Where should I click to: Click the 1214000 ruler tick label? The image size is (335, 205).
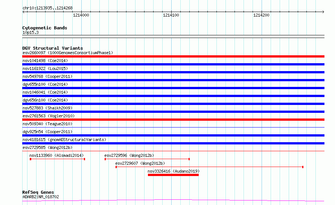click(x=81, y=15)
